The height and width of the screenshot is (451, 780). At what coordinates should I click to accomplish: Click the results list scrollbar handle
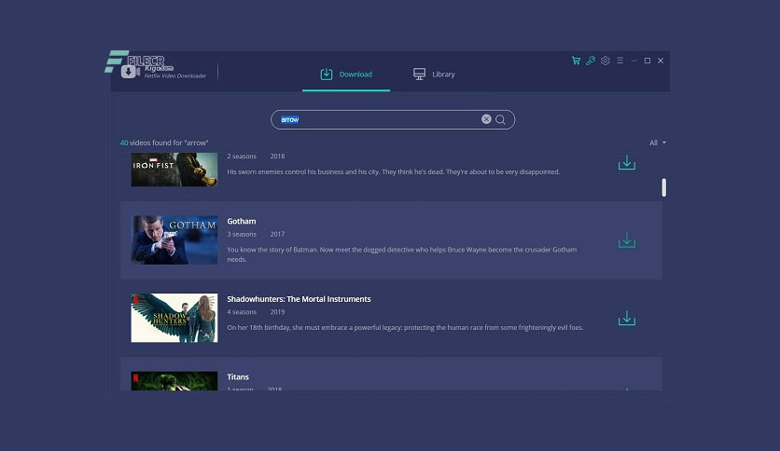[664, 187]
